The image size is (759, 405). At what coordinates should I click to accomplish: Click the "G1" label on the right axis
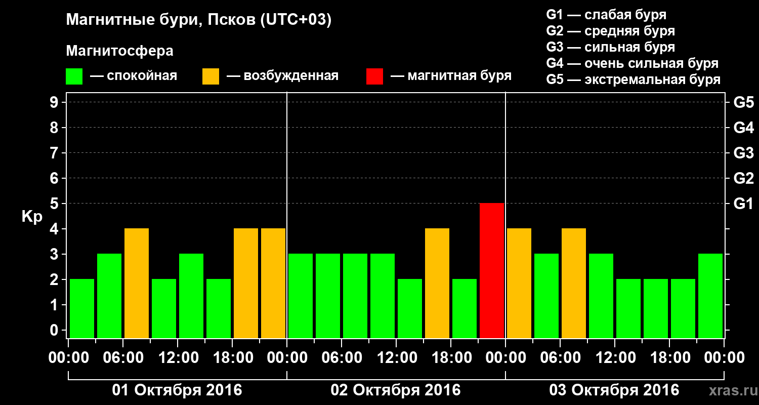pos(743,204)
